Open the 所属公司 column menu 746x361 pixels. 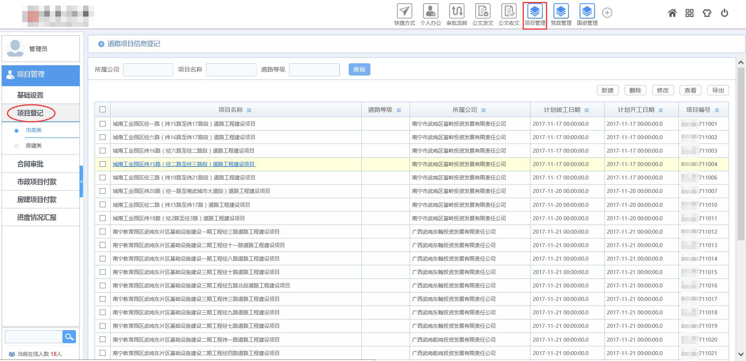click(x=483, y=110)
